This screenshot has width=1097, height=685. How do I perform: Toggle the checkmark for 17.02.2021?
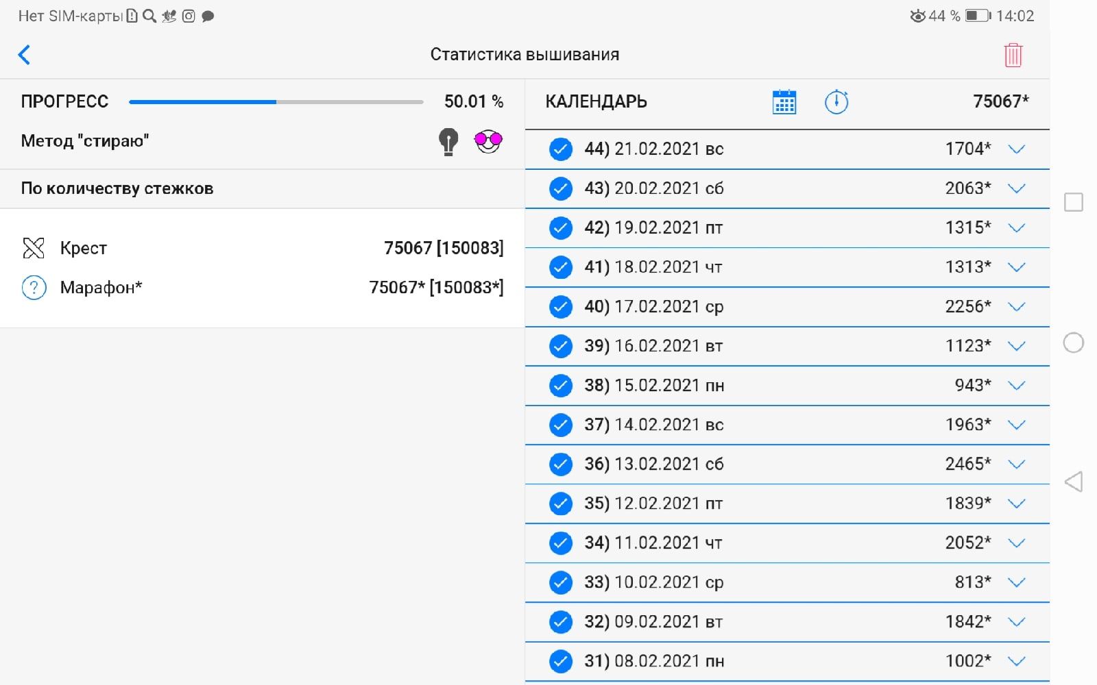click(x=561, y=307)
